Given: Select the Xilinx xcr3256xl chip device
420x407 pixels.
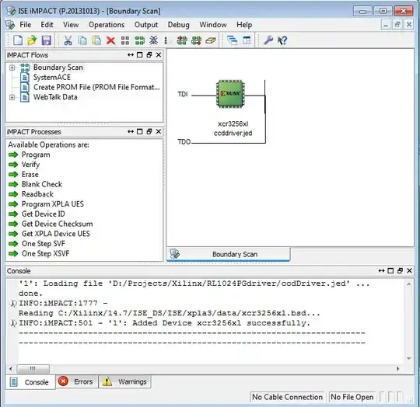Looking at the screenshot, I should click(x=230, y=93).
